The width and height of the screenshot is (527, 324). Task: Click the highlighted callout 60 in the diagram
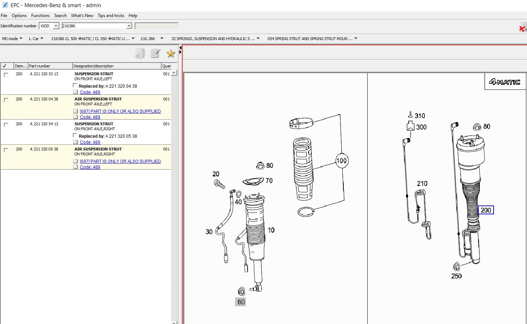click(241, 302)
